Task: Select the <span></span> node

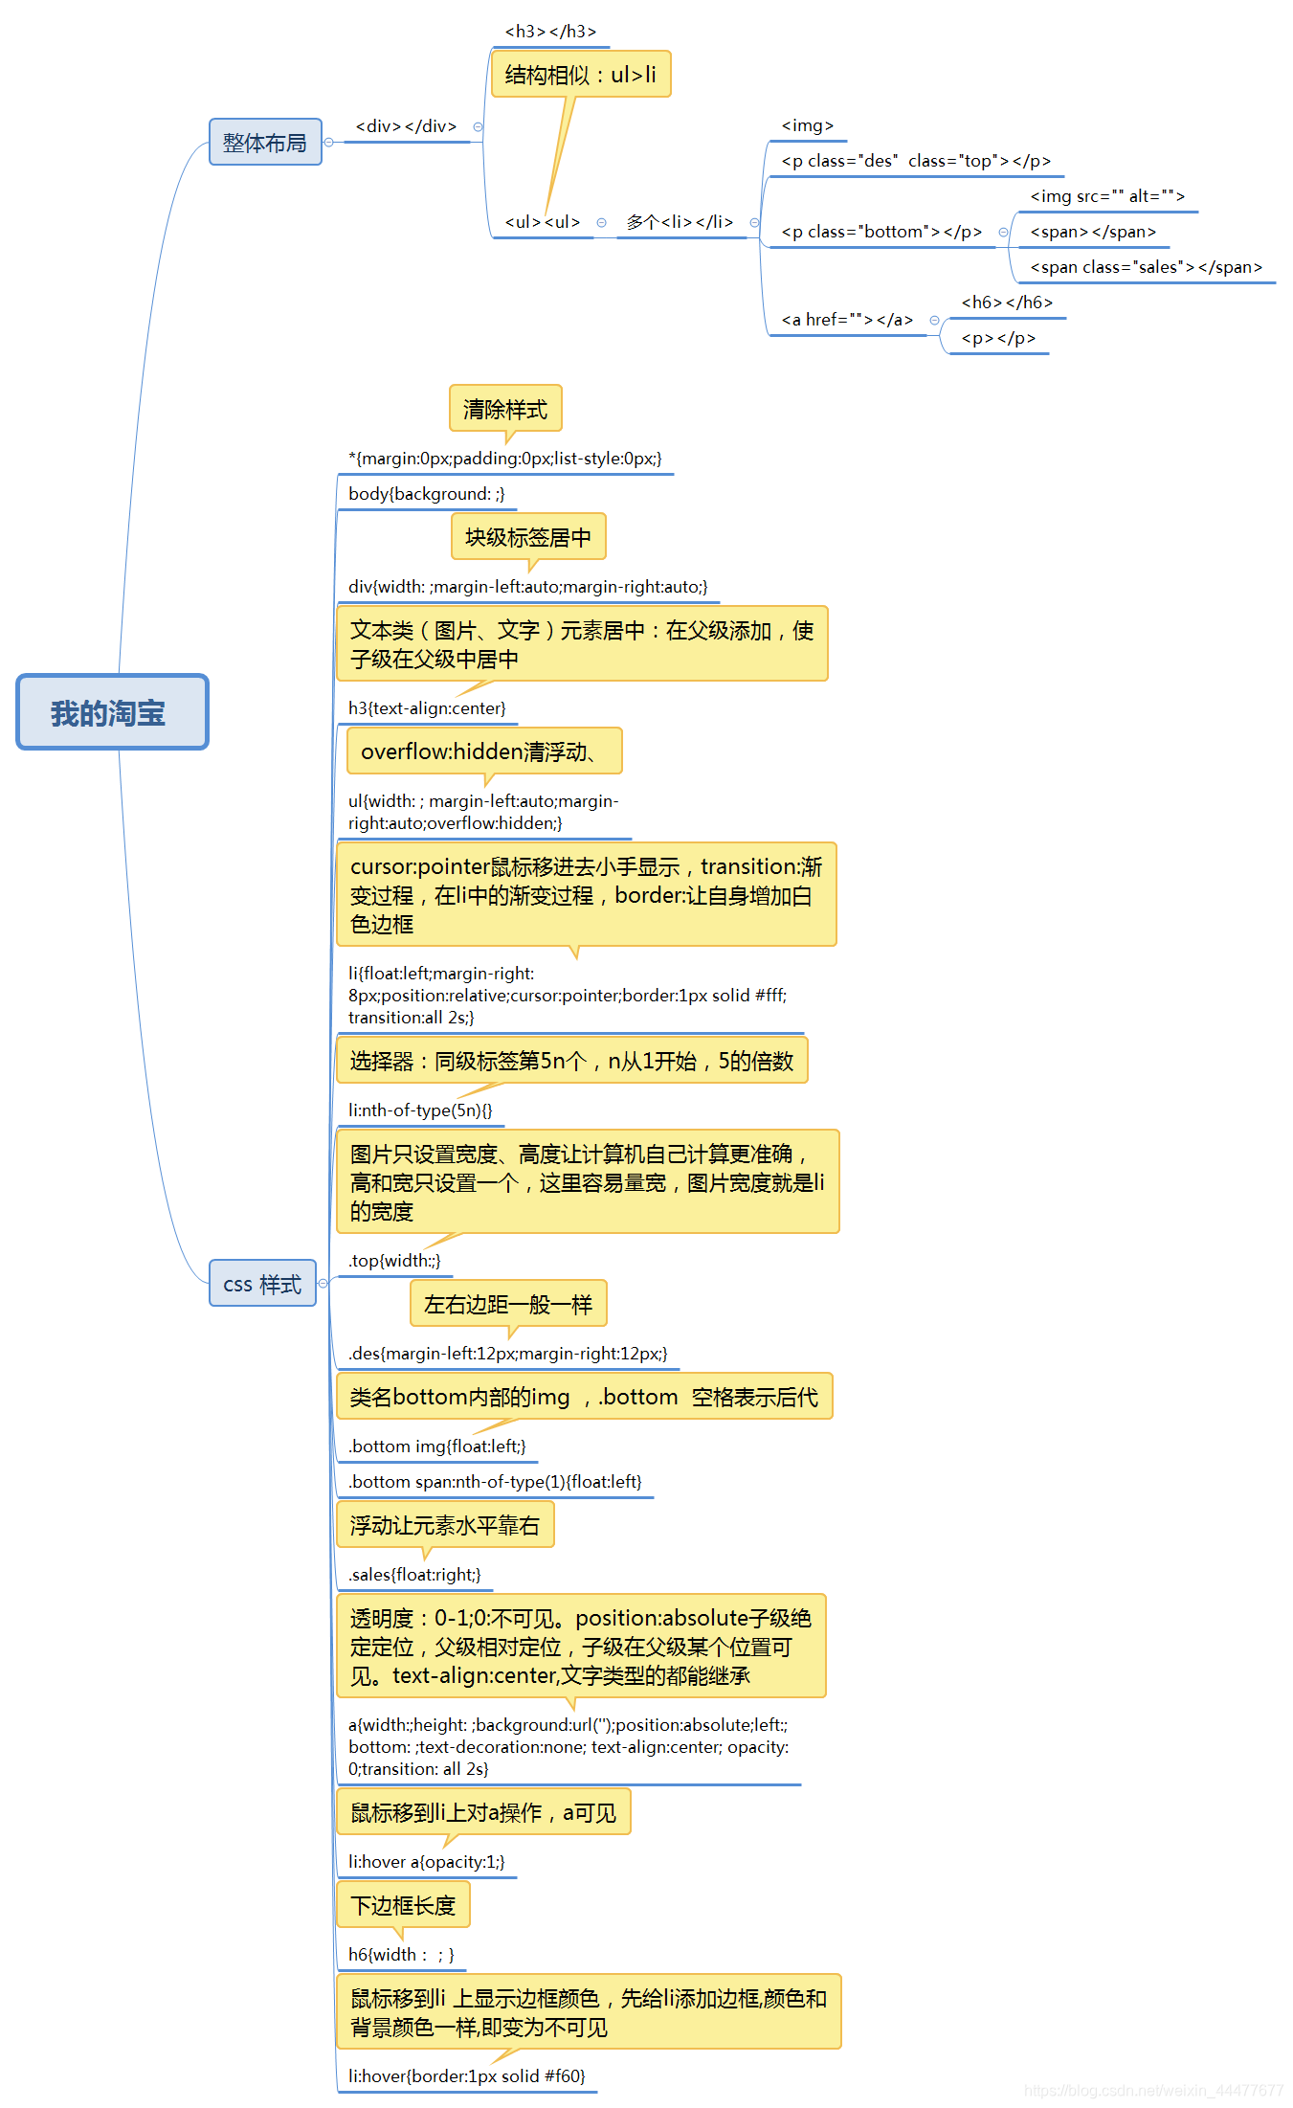Action: coord(1093,232)
